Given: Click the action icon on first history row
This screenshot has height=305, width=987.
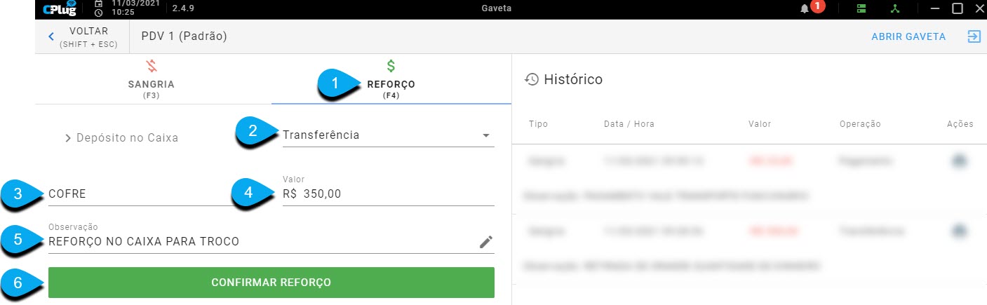Looking at the screenshot, I should (x=959, y=161).
